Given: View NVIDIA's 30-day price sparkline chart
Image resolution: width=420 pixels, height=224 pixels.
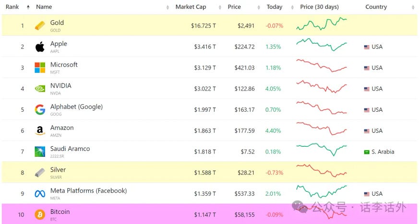Looking at the screenshot, I should tap(321, 89).
